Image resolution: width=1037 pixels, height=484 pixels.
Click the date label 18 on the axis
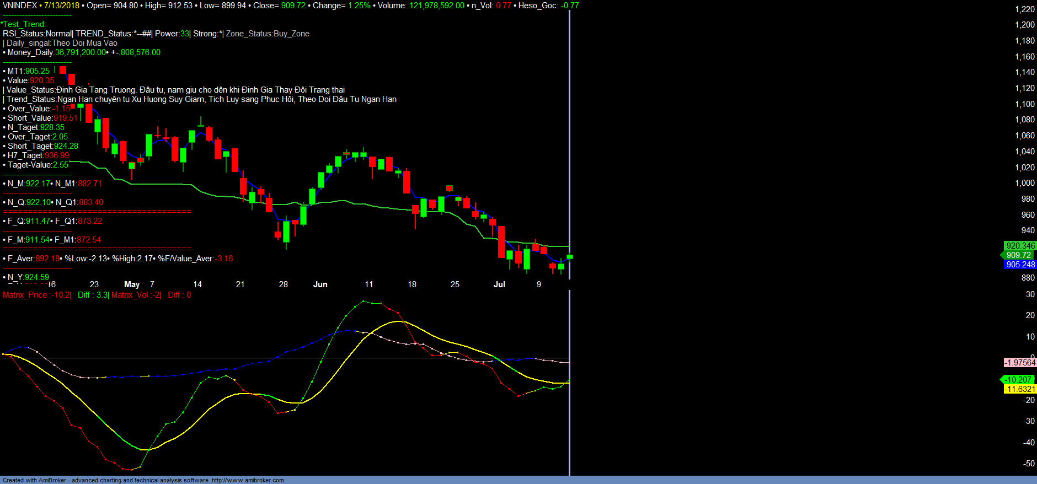coord(412,284)
